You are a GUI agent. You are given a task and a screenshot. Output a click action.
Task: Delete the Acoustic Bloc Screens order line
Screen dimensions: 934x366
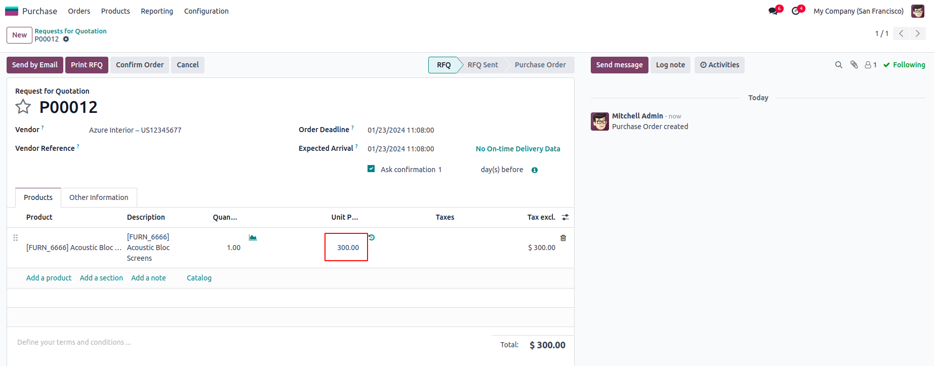click(x=563, y=238)
